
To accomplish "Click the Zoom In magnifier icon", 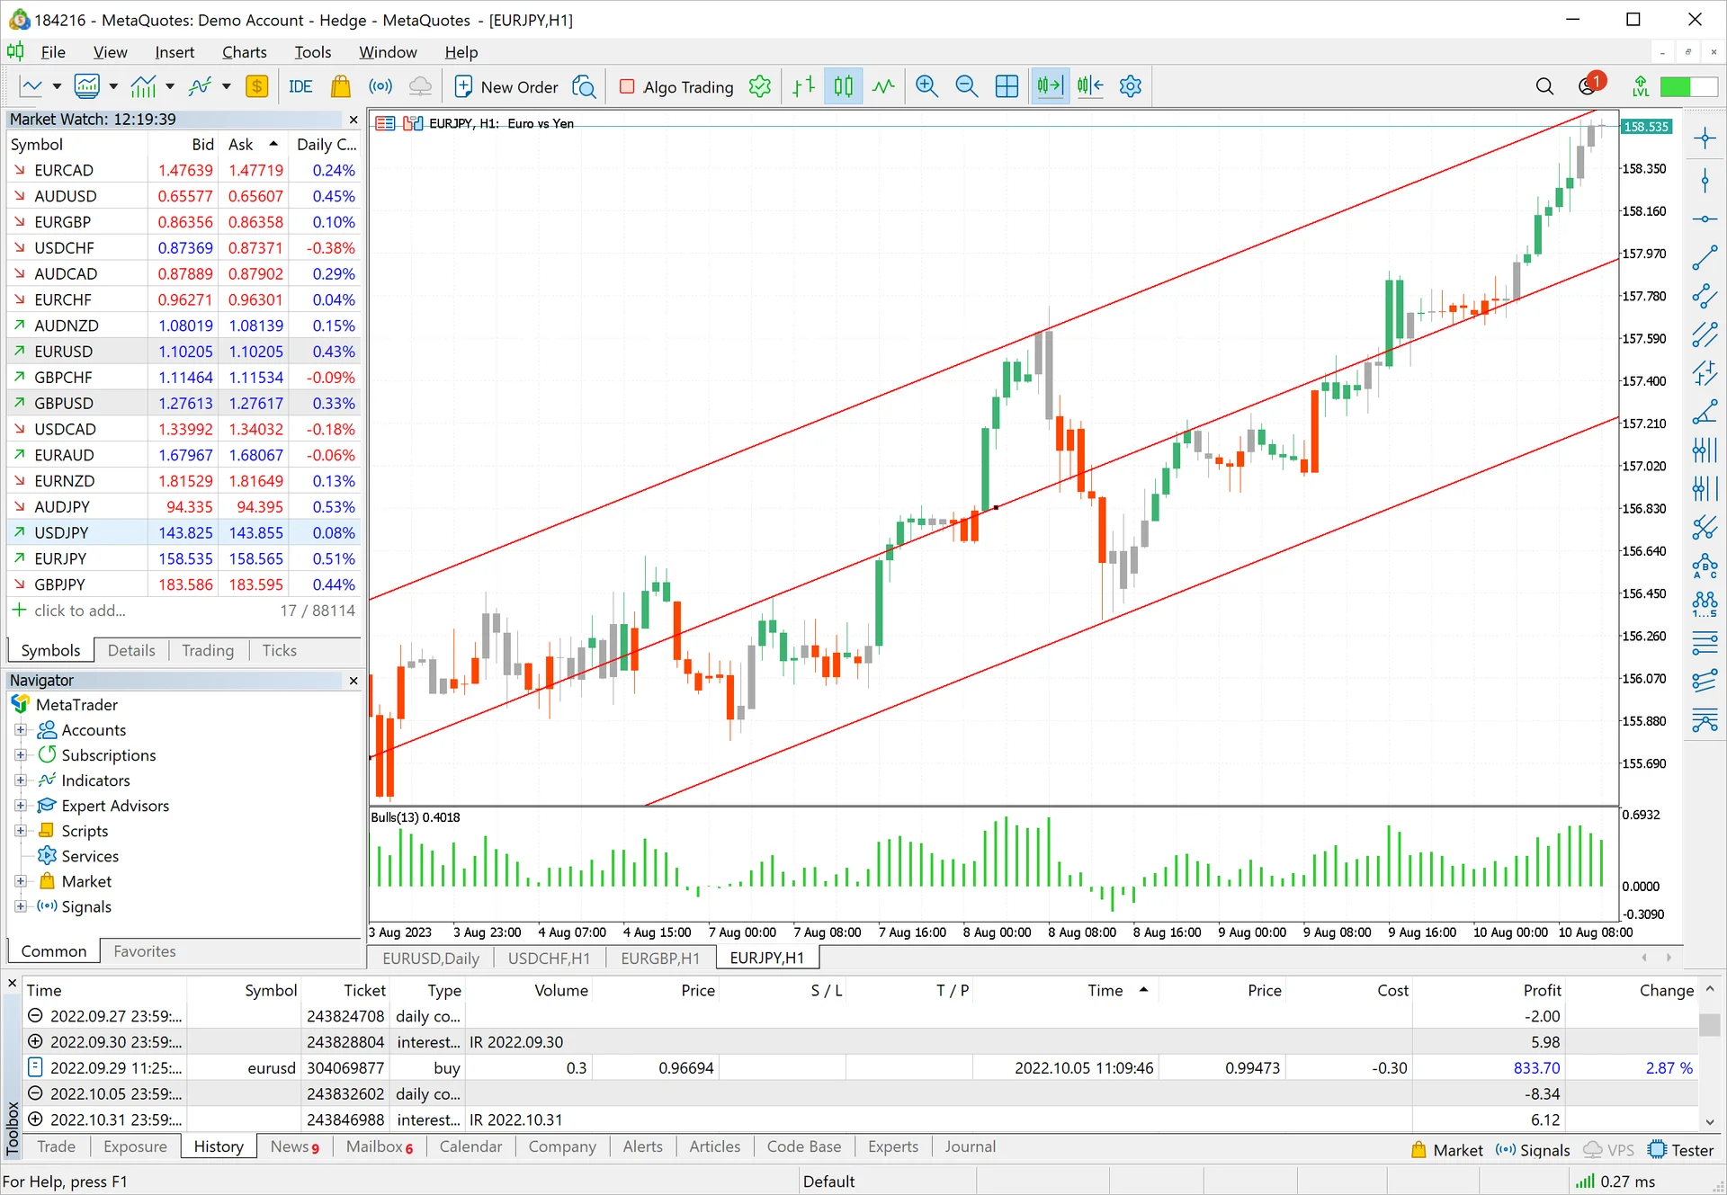I will pos(926,86).
